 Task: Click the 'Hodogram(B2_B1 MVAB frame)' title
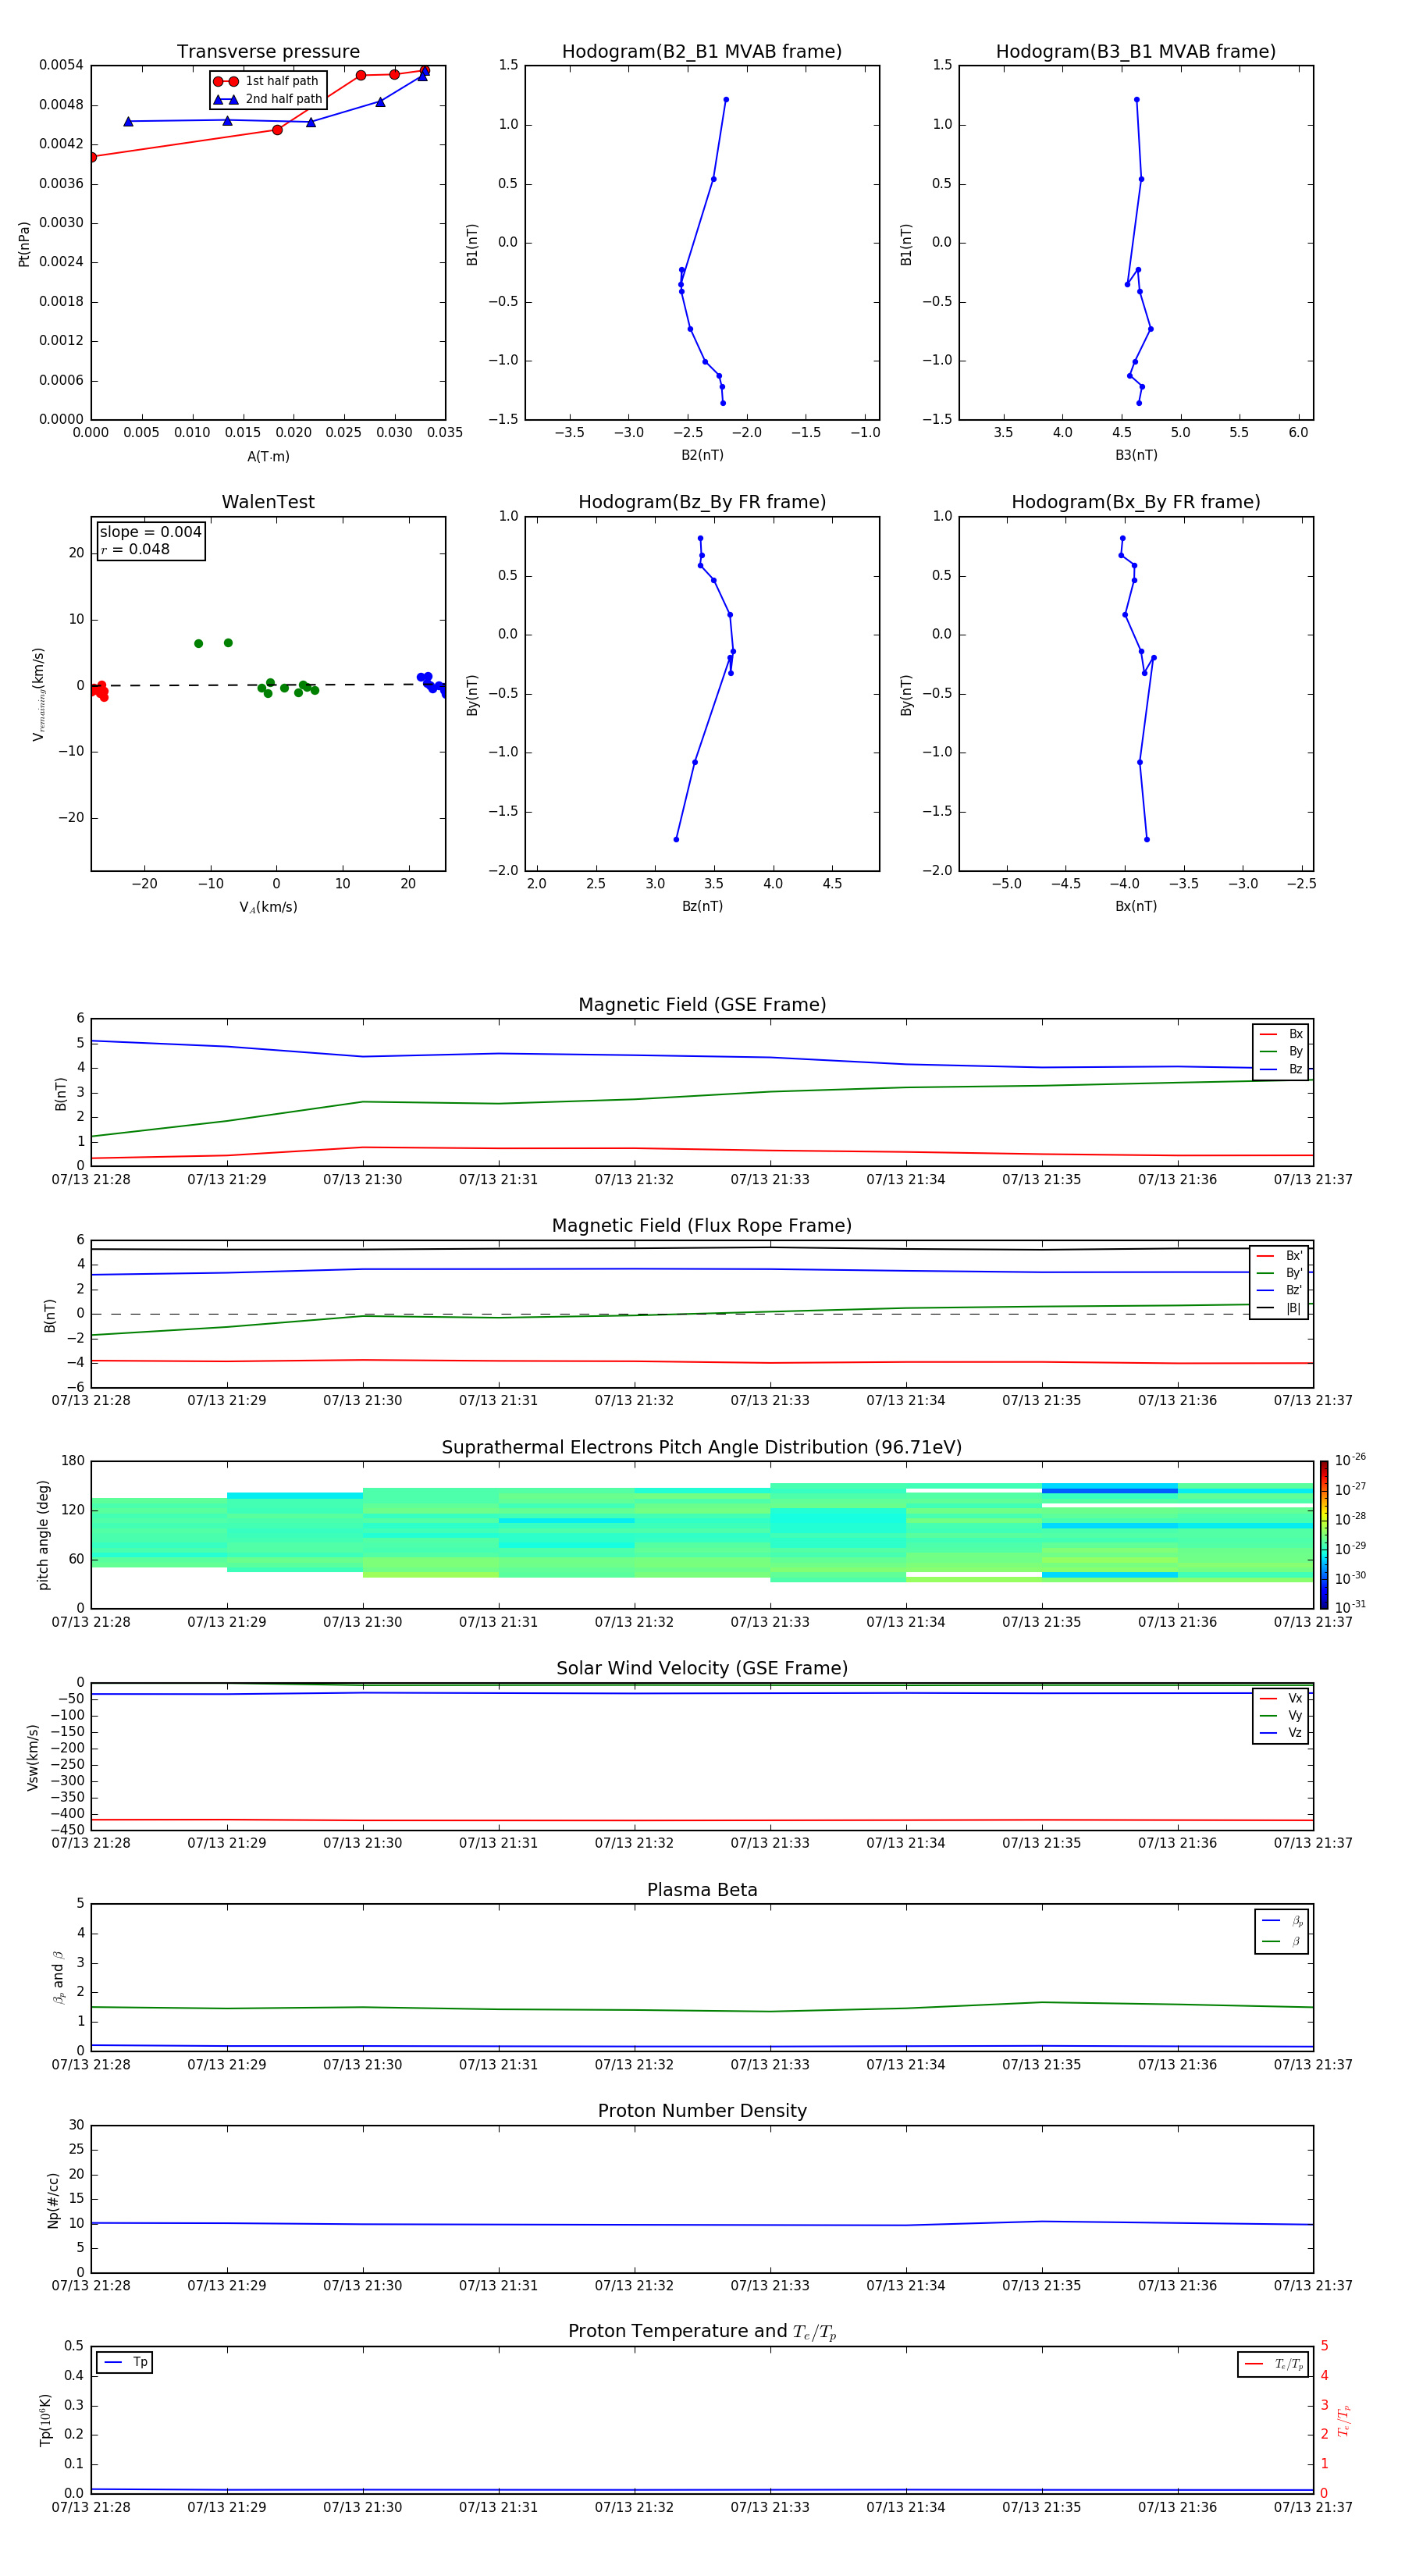pos(702,52)
